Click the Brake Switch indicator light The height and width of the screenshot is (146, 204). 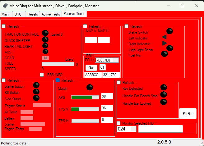(169, 31)
